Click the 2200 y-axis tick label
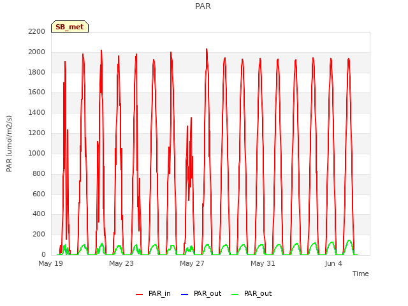This screenshot has height=306, width=408. (37, 31)
